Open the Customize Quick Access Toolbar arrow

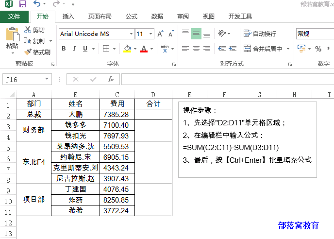click(x=73, y=4)
